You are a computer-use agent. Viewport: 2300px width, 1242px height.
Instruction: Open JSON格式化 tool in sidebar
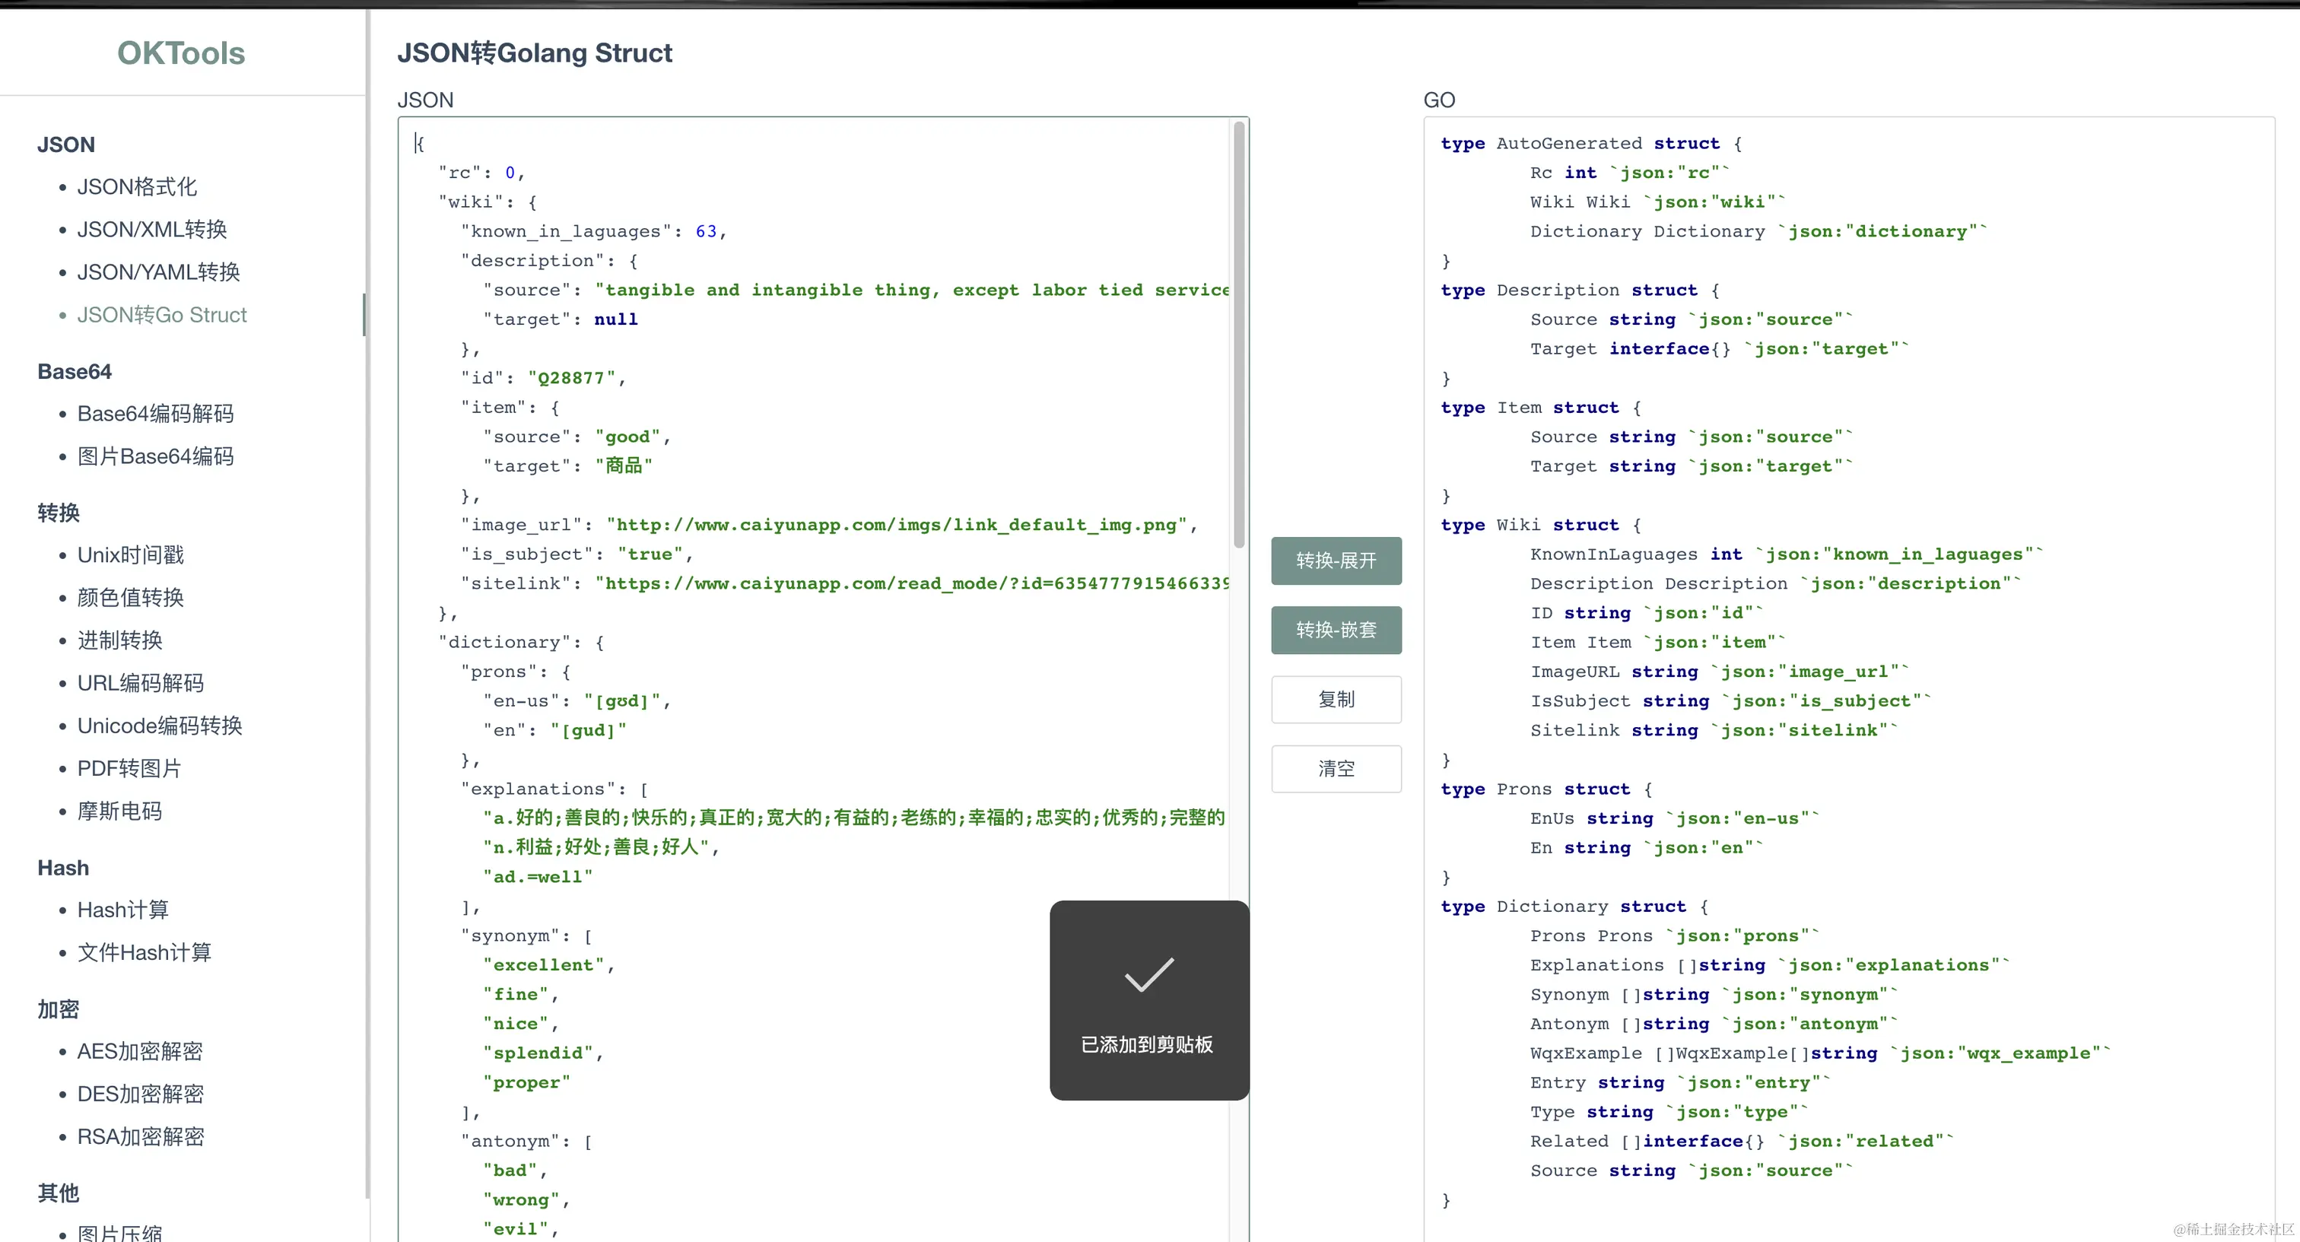coord(137,186)
